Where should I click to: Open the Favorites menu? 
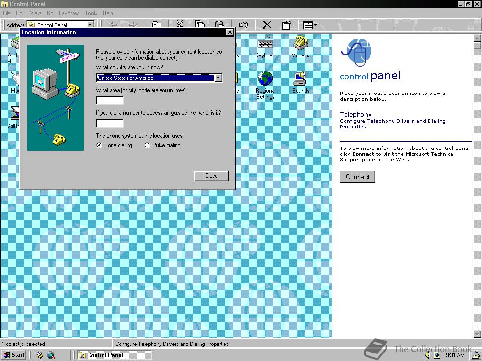(69, 13)
